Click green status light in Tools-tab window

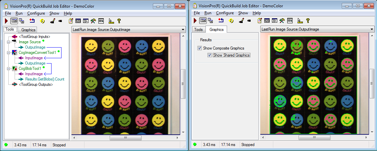point(6,145)
